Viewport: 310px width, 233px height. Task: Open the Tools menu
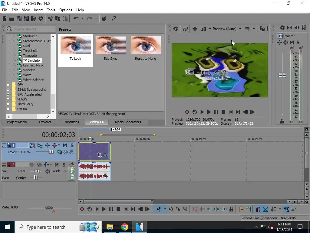coord(51,10)
